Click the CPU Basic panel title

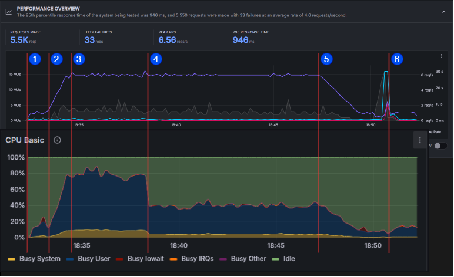point(26,140)
